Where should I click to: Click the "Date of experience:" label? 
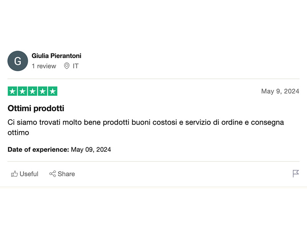(x=38, y=149)
